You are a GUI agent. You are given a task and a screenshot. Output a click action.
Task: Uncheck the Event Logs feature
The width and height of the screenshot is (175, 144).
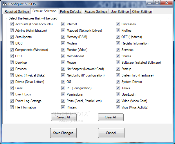(12, 94)
